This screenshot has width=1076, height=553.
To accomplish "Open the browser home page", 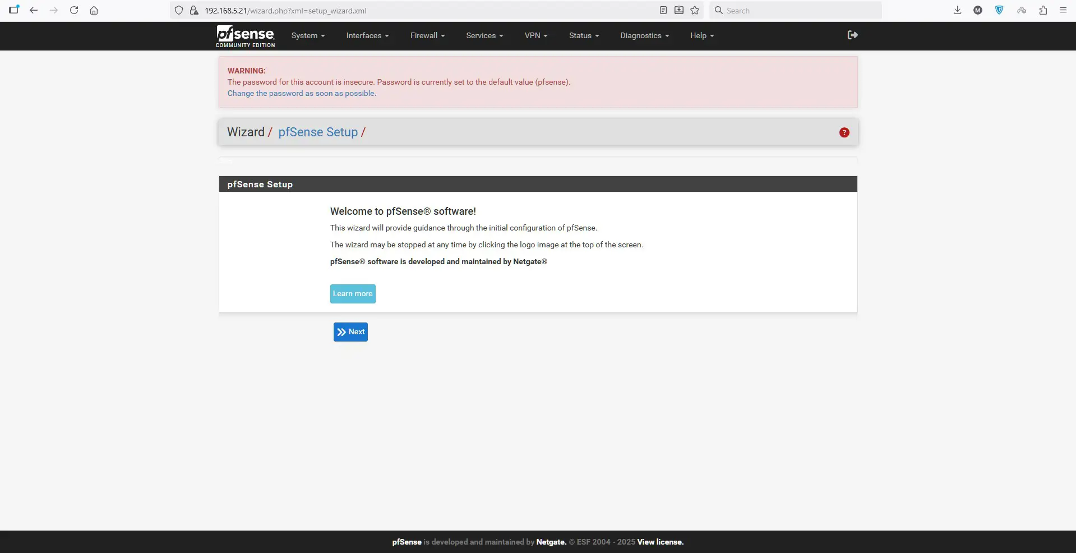I will click(94, 10).
